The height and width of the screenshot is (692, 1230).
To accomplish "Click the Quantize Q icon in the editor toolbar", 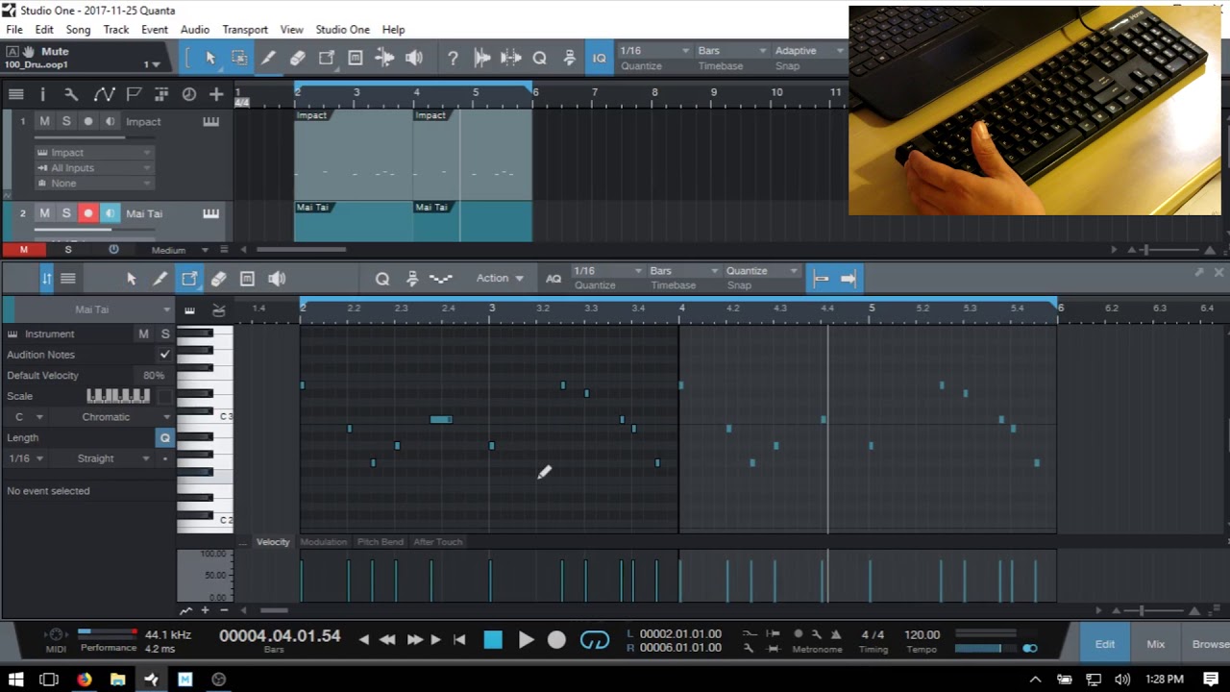I will [x=382, y=279].
